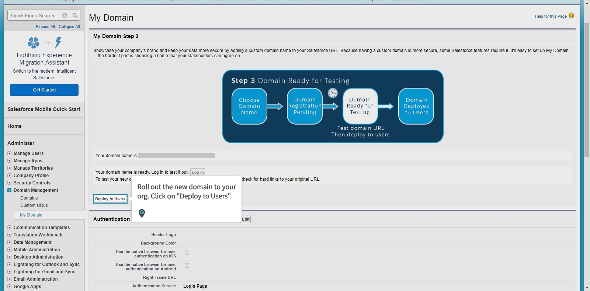
Task: Click Domain Ready for Testing step box
Action: [360, 106]
